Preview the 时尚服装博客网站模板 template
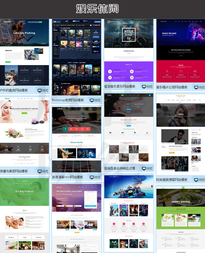Viewport: 205px width, 253px height. coord(199,180)
